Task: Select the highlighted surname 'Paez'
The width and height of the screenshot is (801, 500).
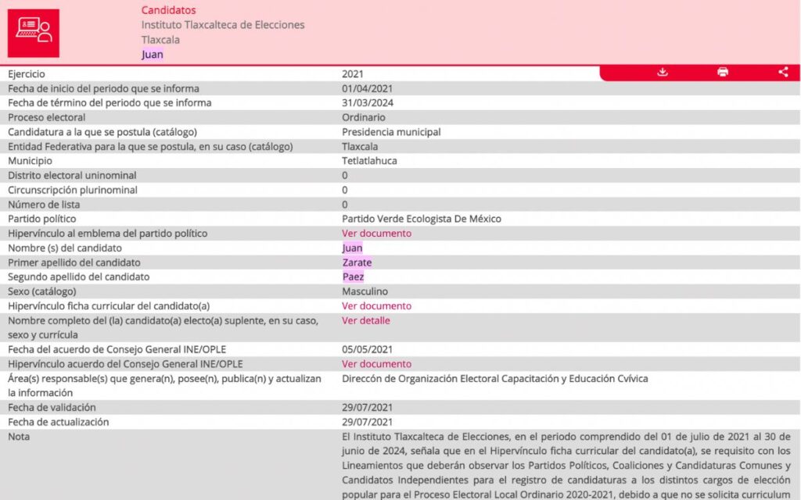Action: click(x=353, y=277)
